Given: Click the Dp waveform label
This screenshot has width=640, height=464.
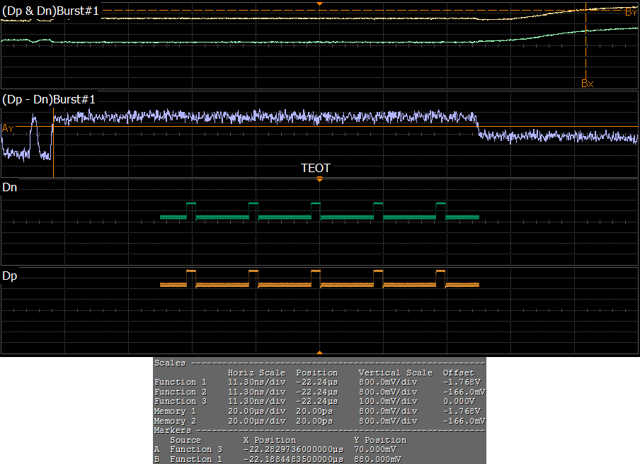Looking at the screenshot, I should coord(10,276).
